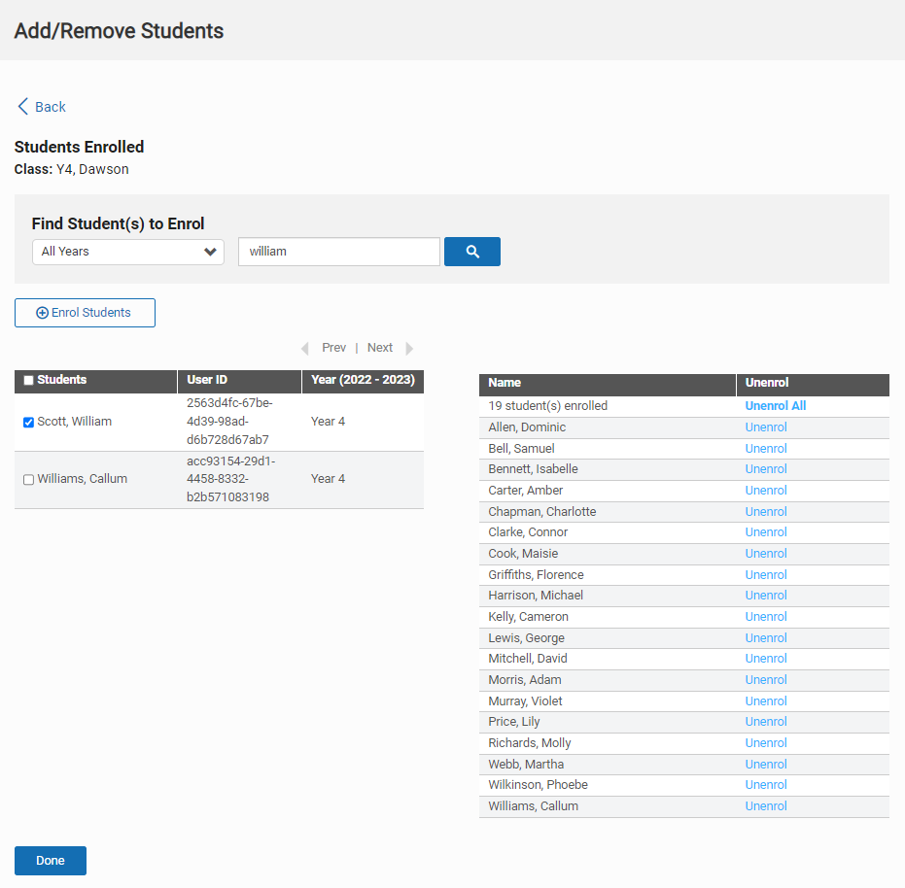The height and width of the screenshot is (888, 905).
Task: Unenrol Bell, Samuel
Action: tap(766, 448)
